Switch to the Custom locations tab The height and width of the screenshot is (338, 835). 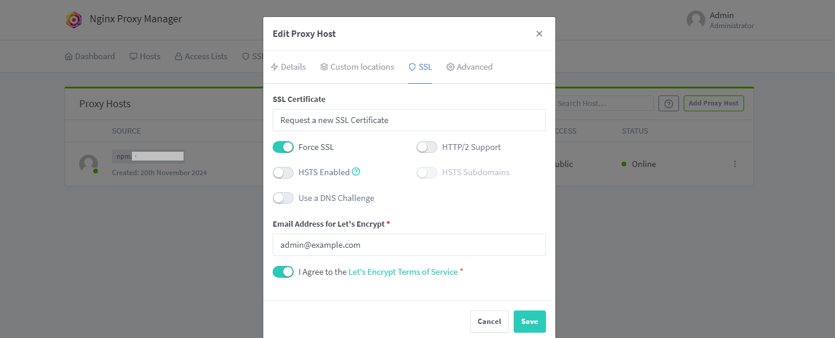pyautogui.click(x=357, y=67)
